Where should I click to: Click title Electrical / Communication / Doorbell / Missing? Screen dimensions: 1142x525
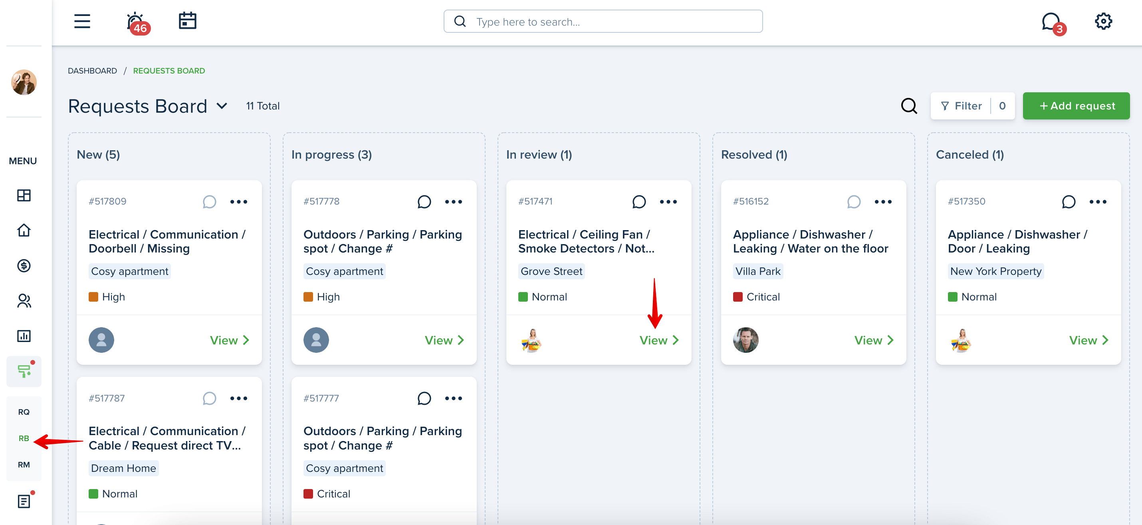[x=167, y=242]
